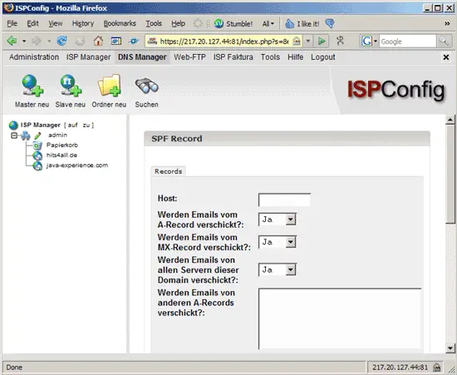Image resolution: width=457 pixels, height=375 pixels.
Task: Click the Firefox logo in title bar
Action: (9, 7)
